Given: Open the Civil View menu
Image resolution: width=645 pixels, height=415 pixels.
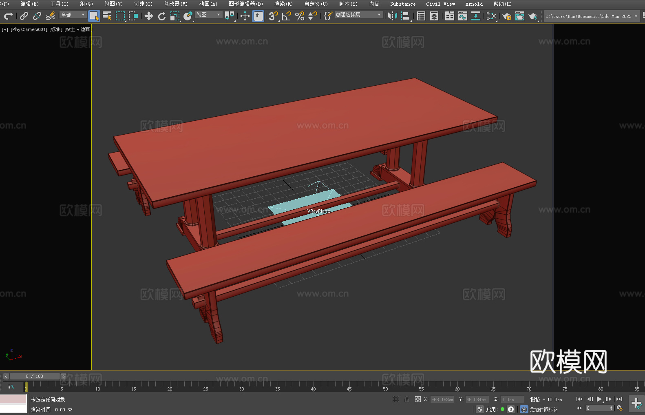Looking at the screenshot, I should click(x=440, y=4).
